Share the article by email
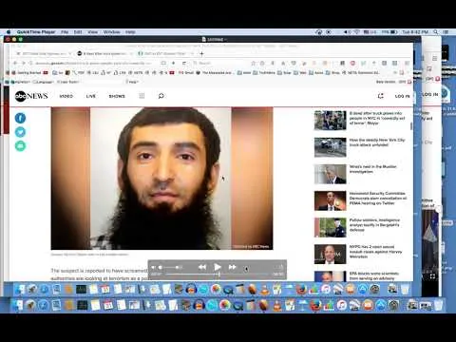The height and width of the screenshot is (342, 456). tap(20, 146)
